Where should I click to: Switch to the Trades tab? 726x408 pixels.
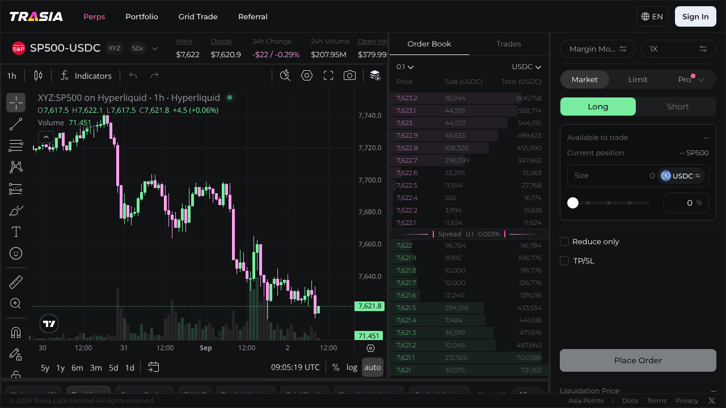pos(509,44)
